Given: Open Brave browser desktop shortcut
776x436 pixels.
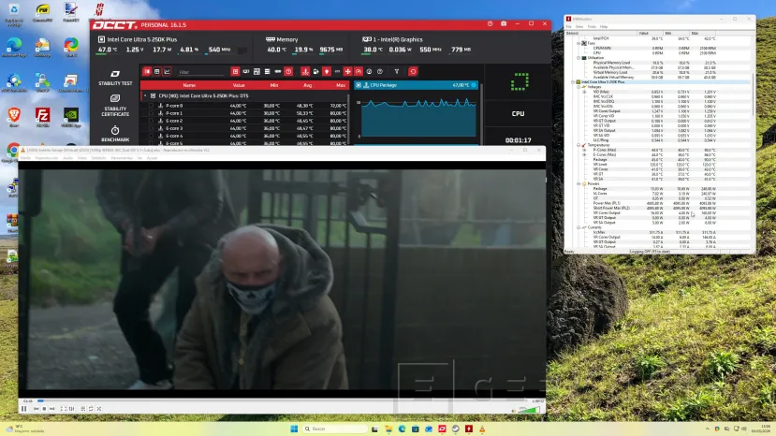Looking at the screenshot, I should click(x=14, y=117).
